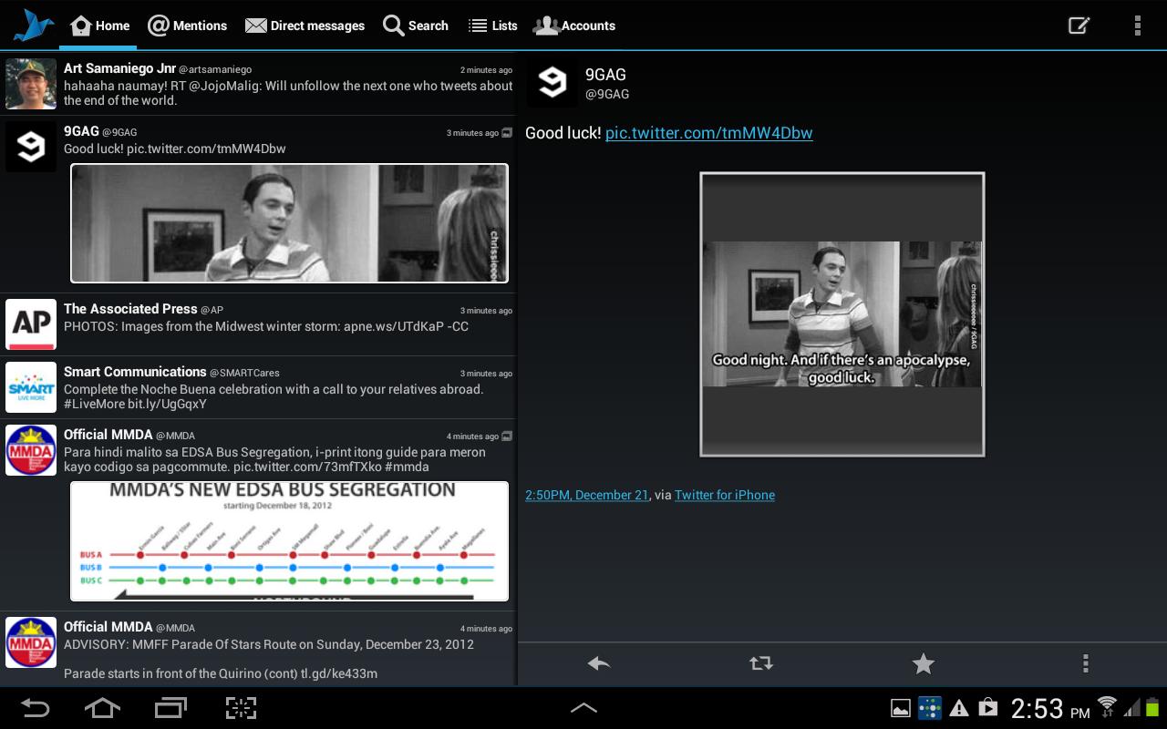The width and height of the screenshot is (1167, 729).
Task: Tap the MMDA avatar on the bus segregation tweet
Action: tap(31, 450)
